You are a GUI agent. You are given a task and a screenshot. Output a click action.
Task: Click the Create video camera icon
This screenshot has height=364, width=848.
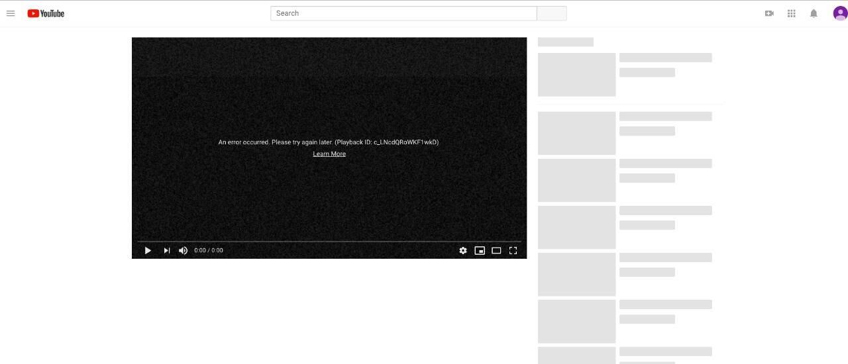click(769, 13)
